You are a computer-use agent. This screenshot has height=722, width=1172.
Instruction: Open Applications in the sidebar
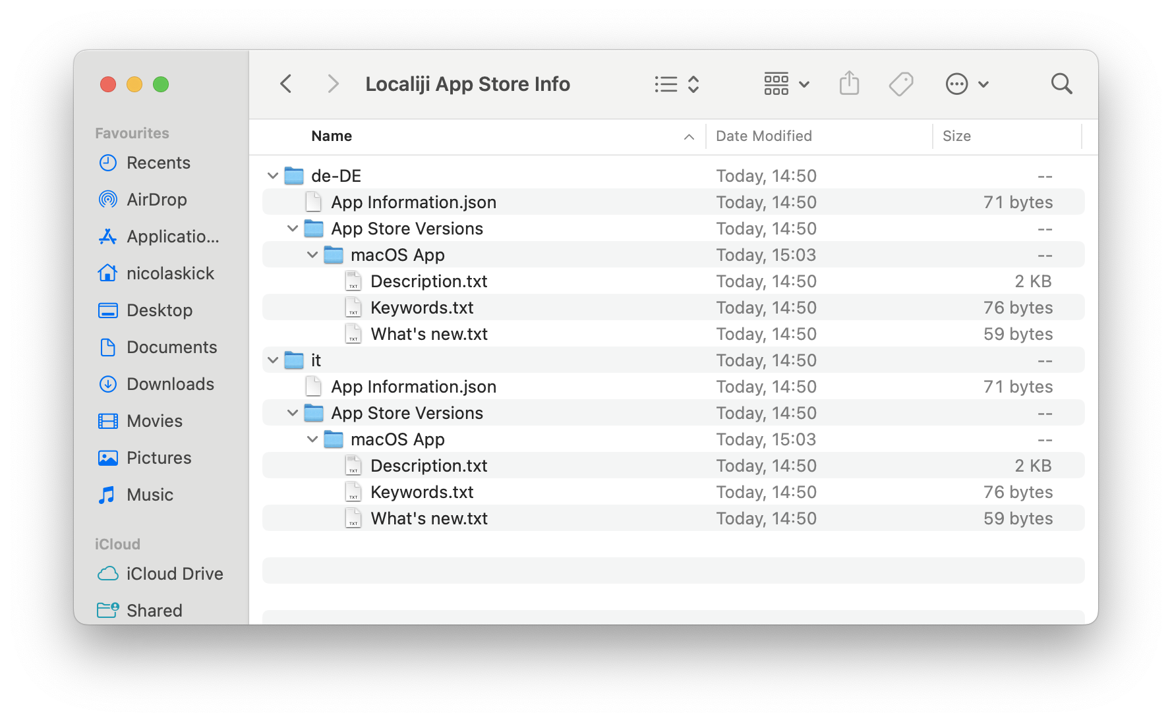pyautogui.click(x=159, y=236)
